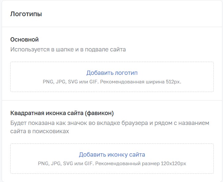Click empty right area of the favicon upload dropzone
The width and height of the screenshot is (223, 182).
click(200, 159)
